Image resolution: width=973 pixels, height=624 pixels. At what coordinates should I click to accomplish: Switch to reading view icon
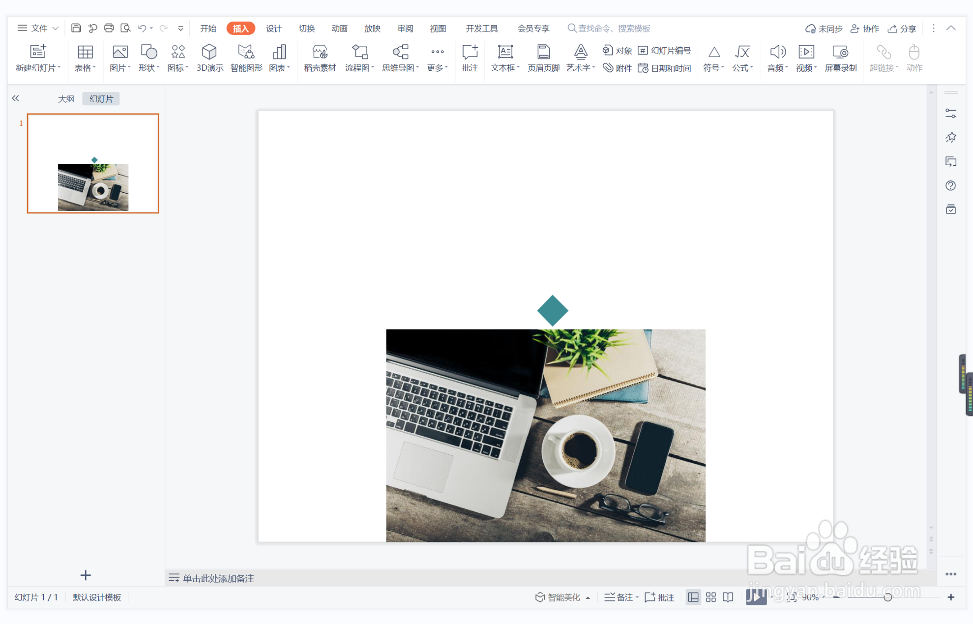728,597
